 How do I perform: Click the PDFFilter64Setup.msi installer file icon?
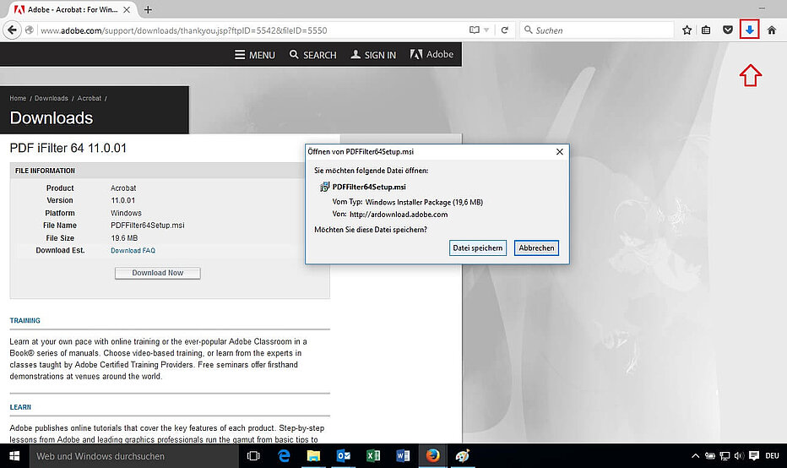point(325,187)
